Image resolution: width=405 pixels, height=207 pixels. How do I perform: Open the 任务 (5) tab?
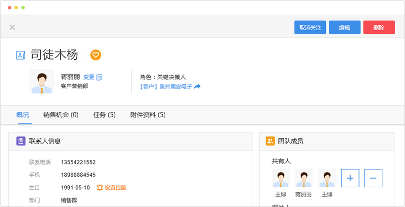[x=104, y=115]
